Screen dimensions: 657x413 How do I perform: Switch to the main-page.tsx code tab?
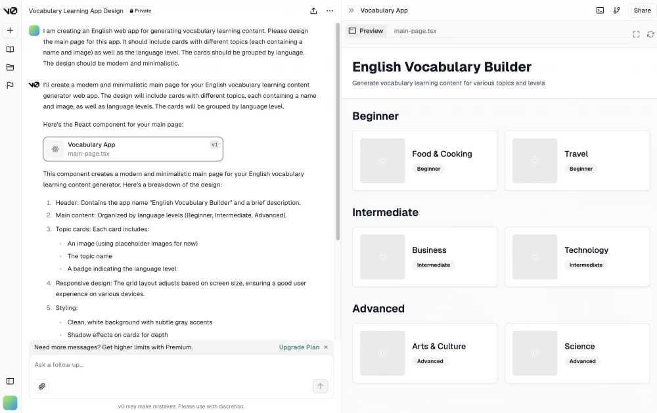click(x=415, y=30)
